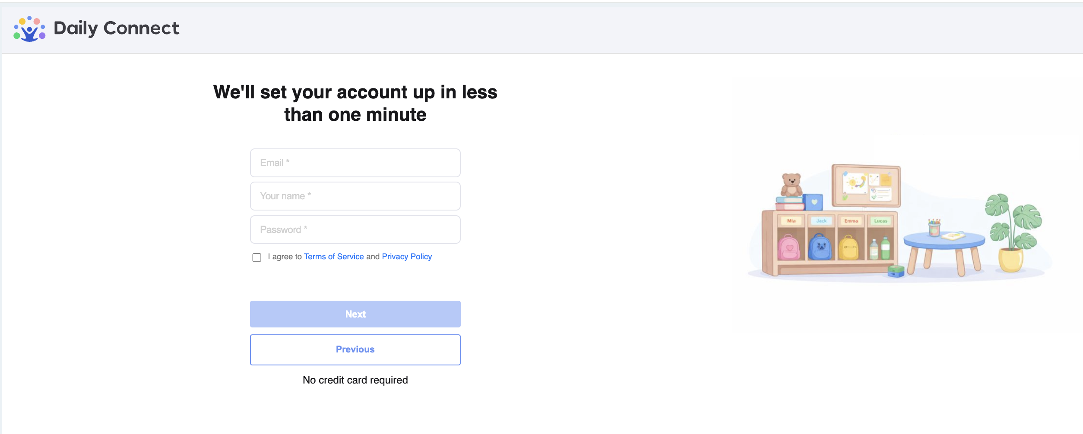Select the Your name text field
The height and width of the screenshot is (434, 1083).
pos(355,196)
